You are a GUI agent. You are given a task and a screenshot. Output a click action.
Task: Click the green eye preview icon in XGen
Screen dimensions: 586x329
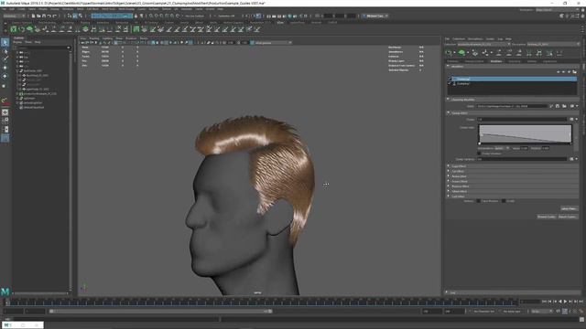tap(462, 53)
